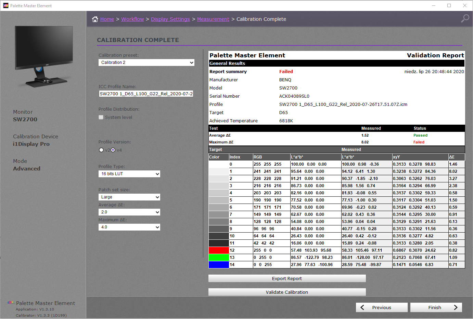473x319 pixels.
Task: Expand the Maximum ΔE threshold dropdown
Action: (129, 227)
